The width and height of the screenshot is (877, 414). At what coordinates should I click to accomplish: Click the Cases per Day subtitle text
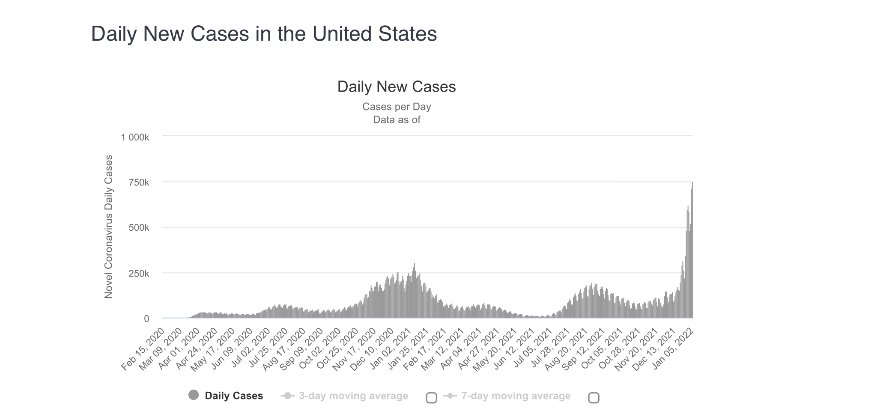397,107
